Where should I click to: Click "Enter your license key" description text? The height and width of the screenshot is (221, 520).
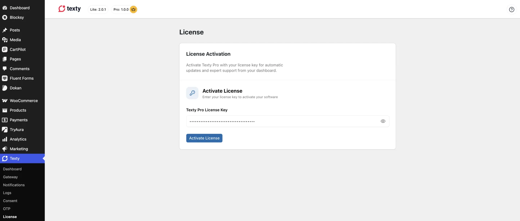[x=240, y=97]
